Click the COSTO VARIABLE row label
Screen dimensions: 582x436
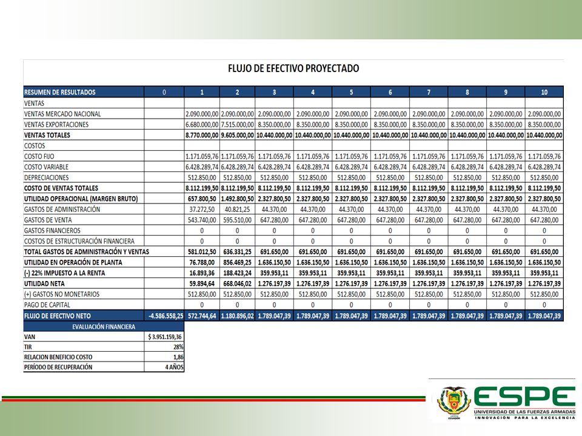click(x=47, y=167)
